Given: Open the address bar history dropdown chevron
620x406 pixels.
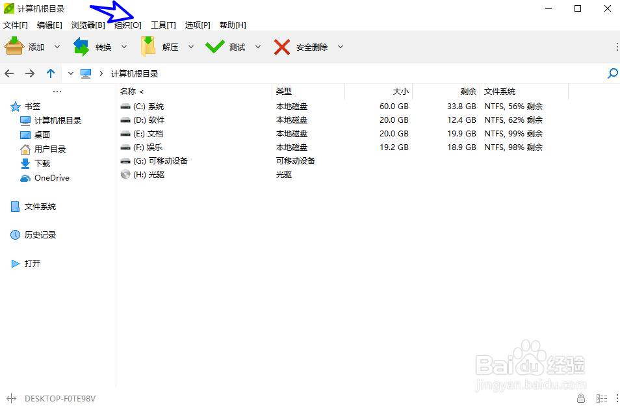Looking at the screenshot, I should (70, 73).
